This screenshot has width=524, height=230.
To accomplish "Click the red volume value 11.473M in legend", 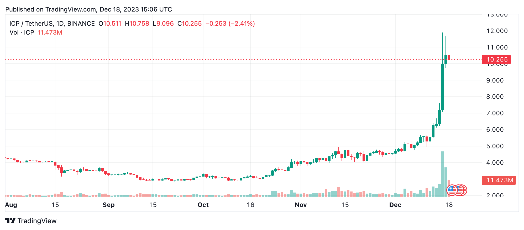I will [x=50, y=32].
